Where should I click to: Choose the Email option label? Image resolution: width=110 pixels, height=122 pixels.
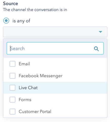(24, 64)
